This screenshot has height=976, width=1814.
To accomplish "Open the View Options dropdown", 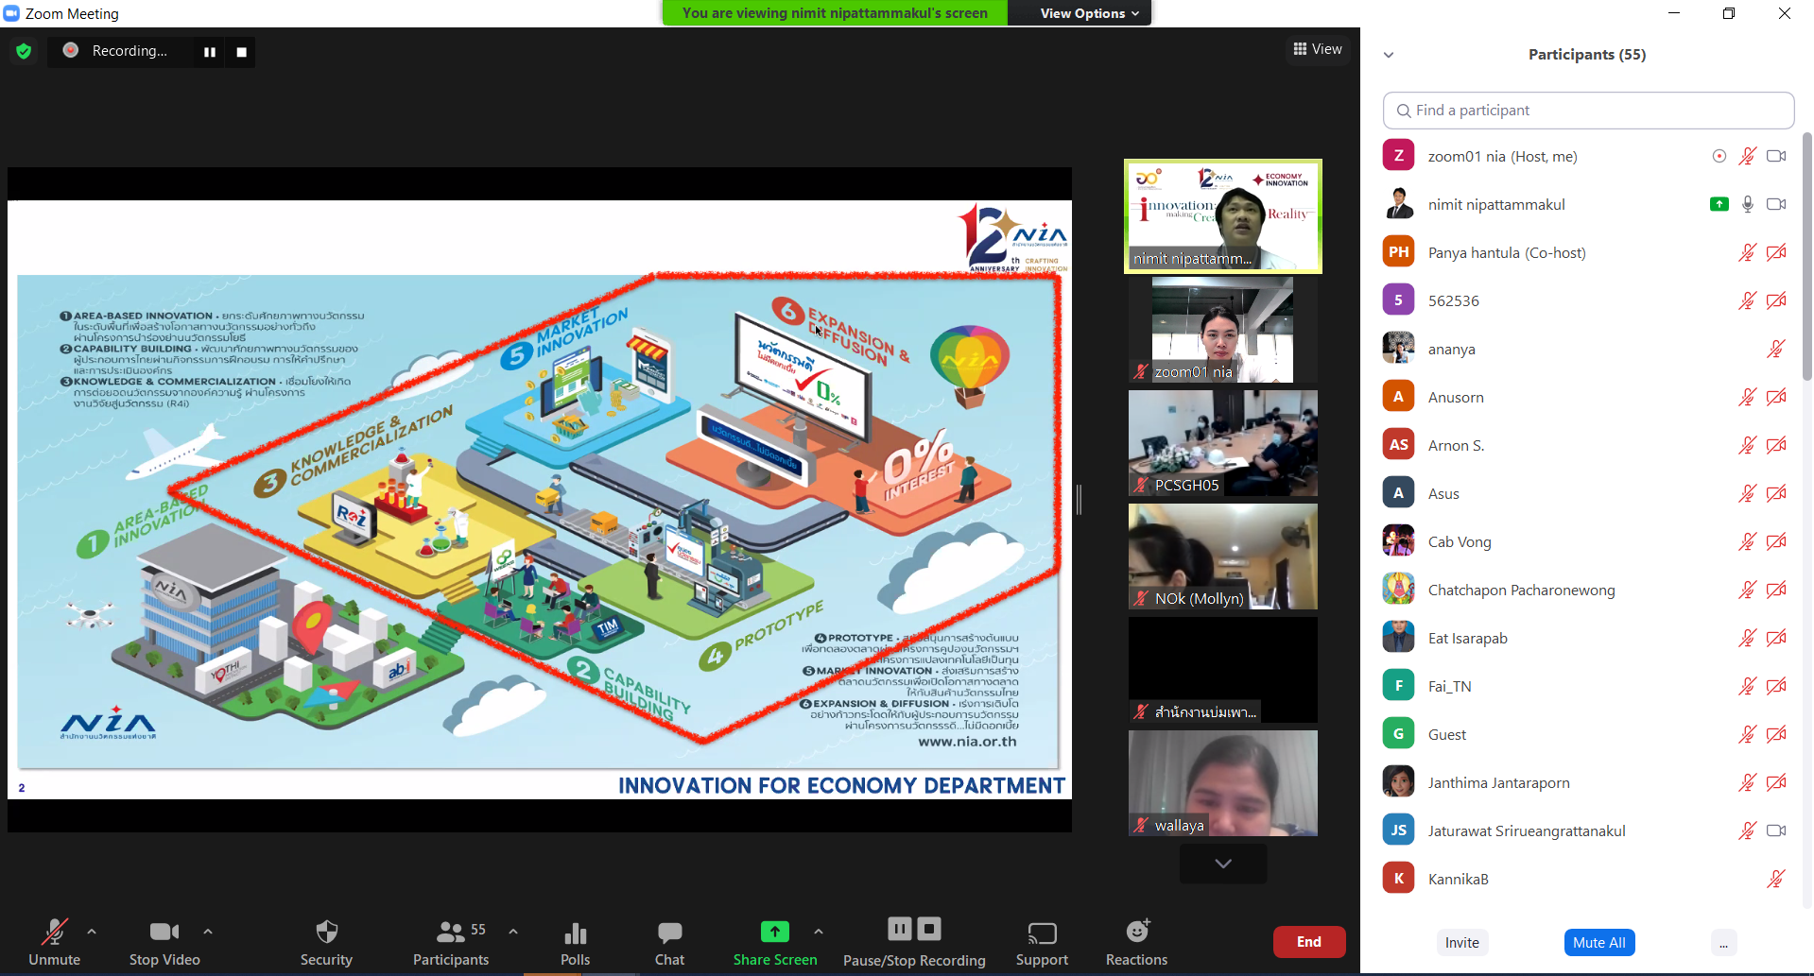I will pos(1089,13).
